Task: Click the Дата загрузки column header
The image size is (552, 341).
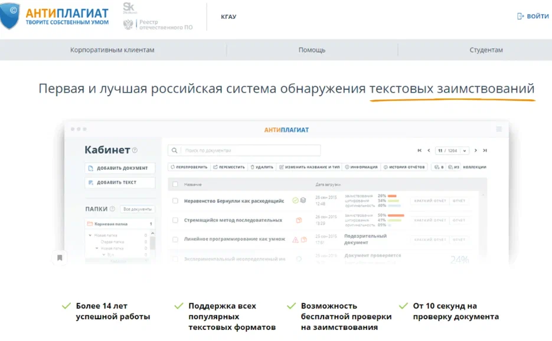Action: (x=328, y=185)
